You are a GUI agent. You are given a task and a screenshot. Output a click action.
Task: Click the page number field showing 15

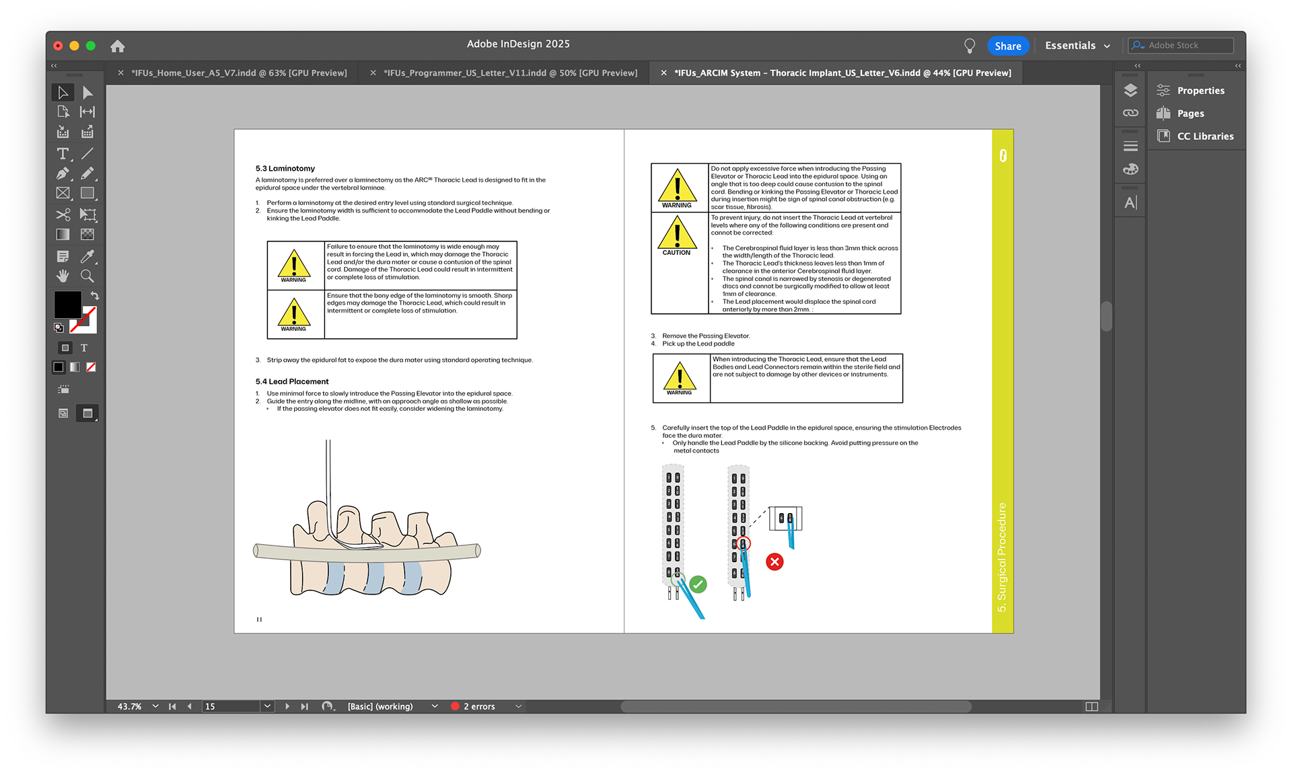tap(231, 706)
